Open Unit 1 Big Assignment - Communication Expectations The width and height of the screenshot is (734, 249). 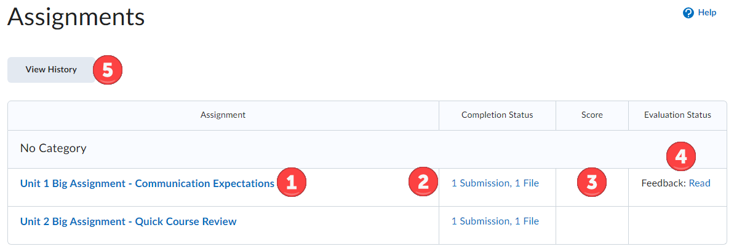(147, 183)
